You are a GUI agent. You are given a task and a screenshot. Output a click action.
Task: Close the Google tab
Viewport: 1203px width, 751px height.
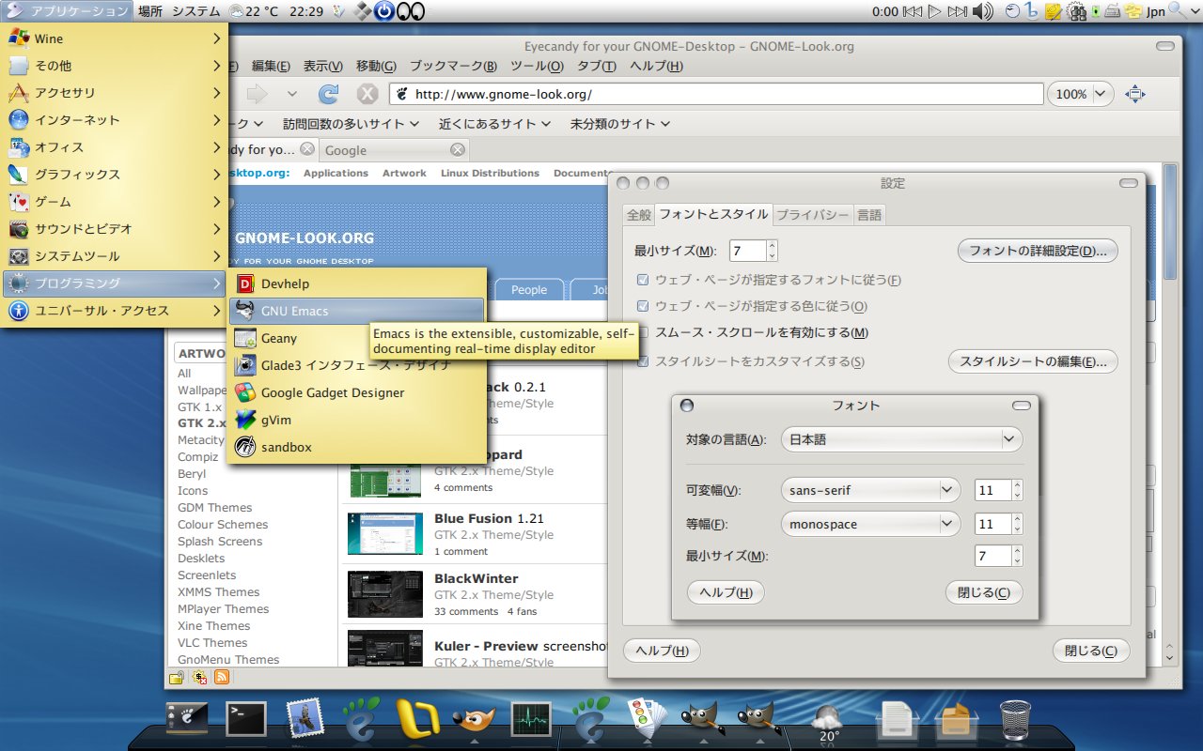458,149
